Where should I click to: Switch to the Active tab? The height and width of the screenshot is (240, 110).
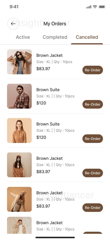pos(23,37)
